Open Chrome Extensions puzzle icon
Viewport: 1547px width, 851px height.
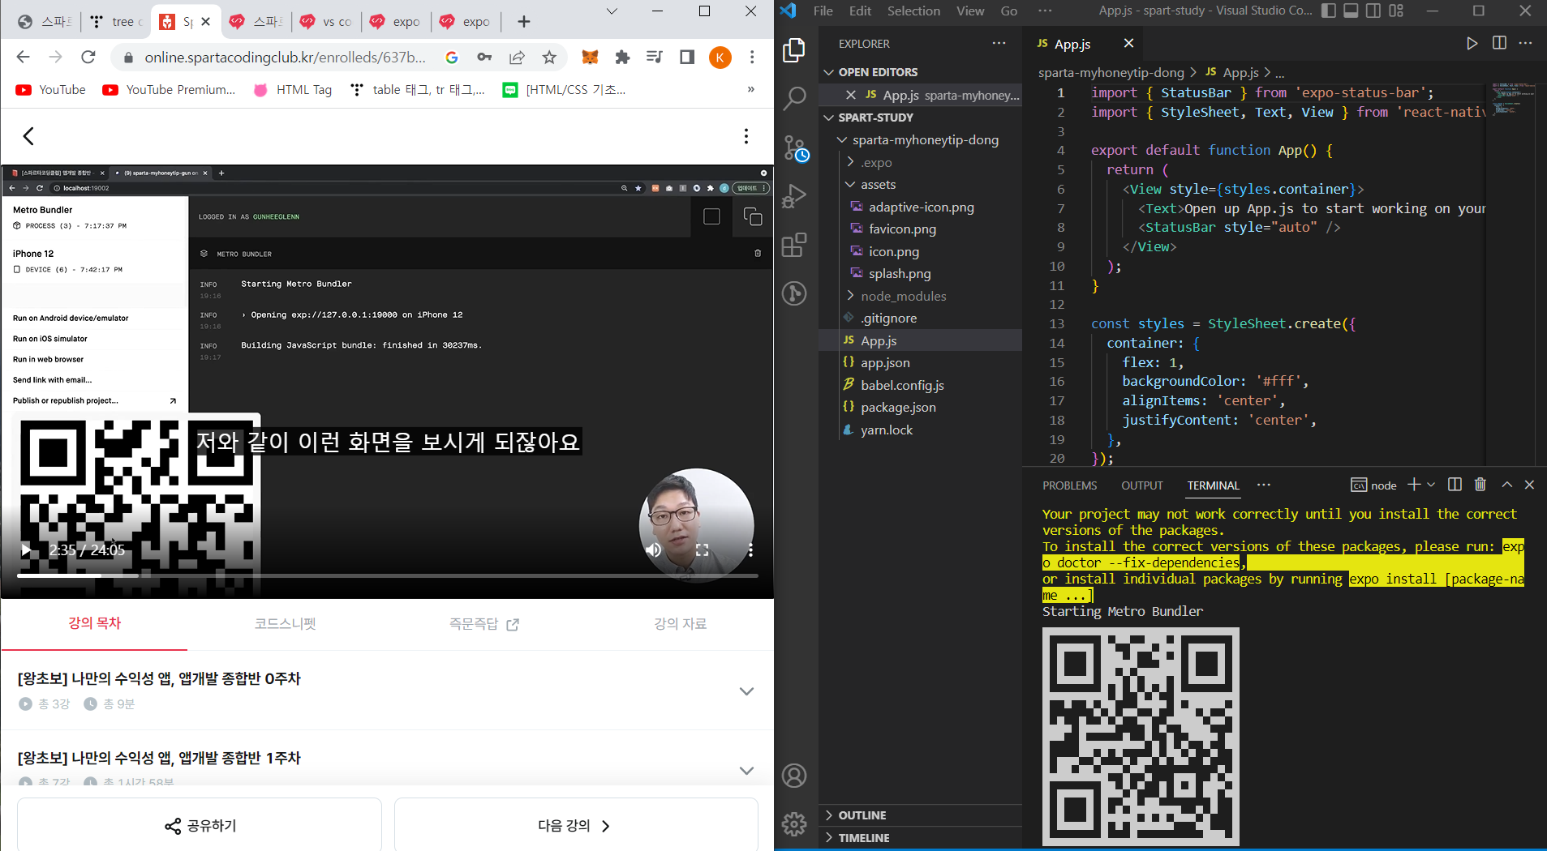[622, 57]
